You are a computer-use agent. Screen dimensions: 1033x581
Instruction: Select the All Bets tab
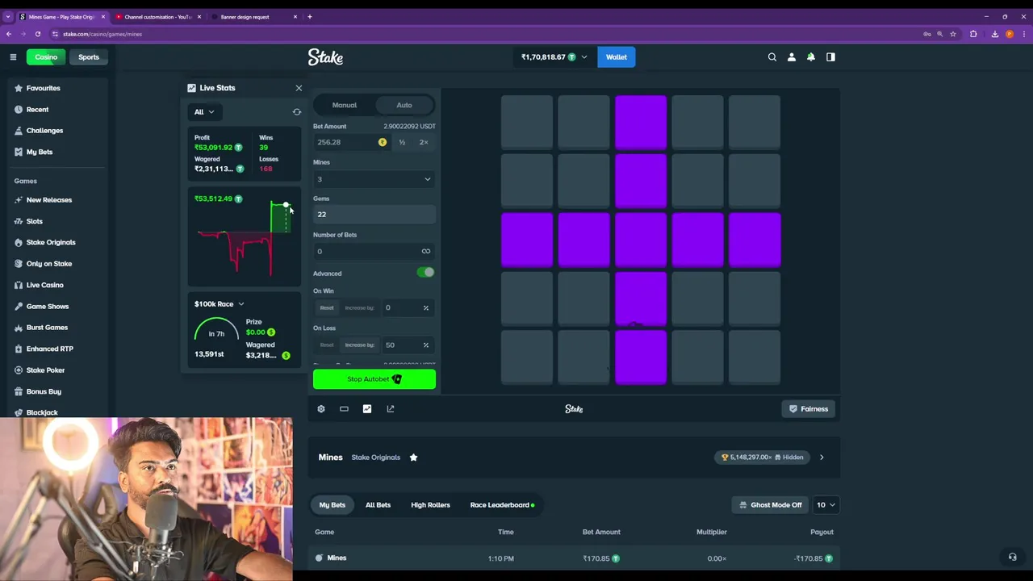click(378, 505)
